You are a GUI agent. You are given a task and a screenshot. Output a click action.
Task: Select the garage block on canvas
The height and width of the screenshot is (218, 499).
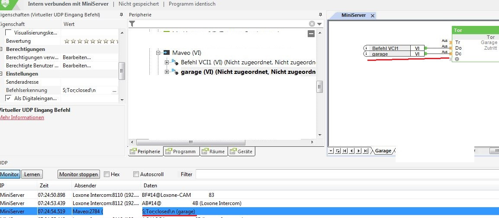394,54
